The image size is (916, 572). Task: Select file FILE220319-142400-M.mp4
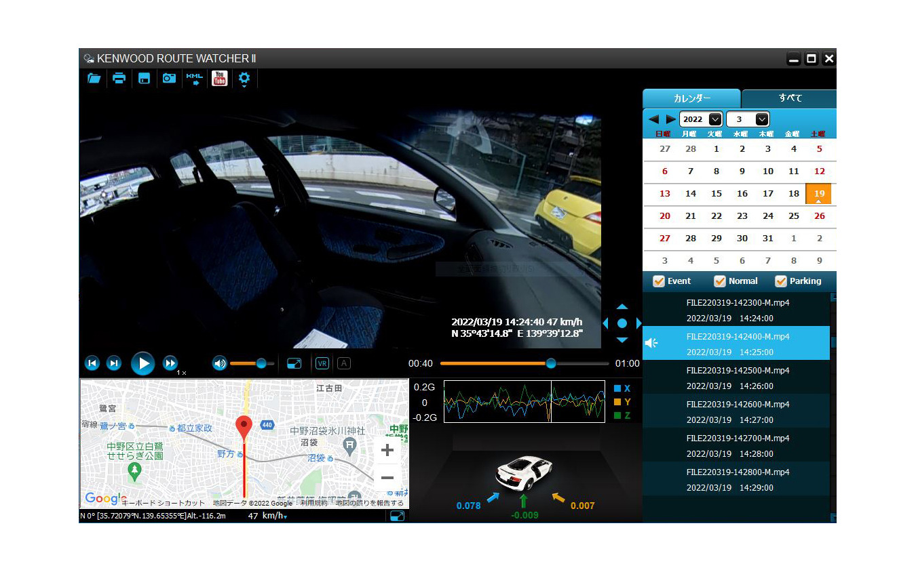736,344
